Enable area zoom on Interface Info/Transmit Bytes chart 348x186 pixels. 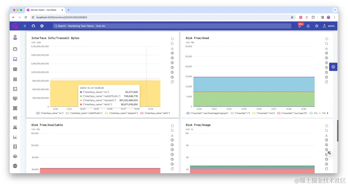click(172, 39)
